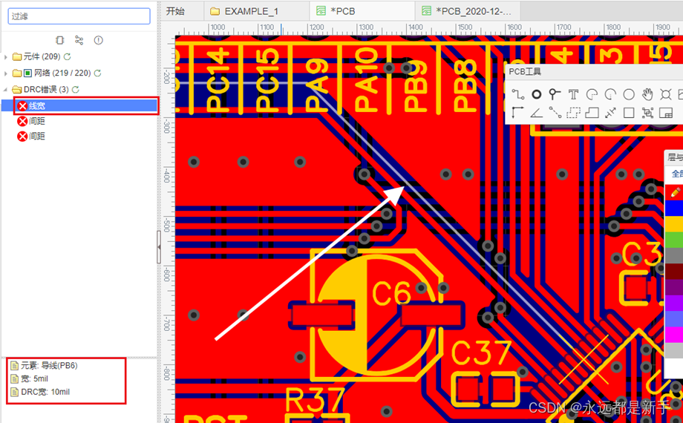Image resolution: width=683 pixels, height=423 pixels.
Task: Click the R37 silkscreen label on board
Action: point(315,400)
